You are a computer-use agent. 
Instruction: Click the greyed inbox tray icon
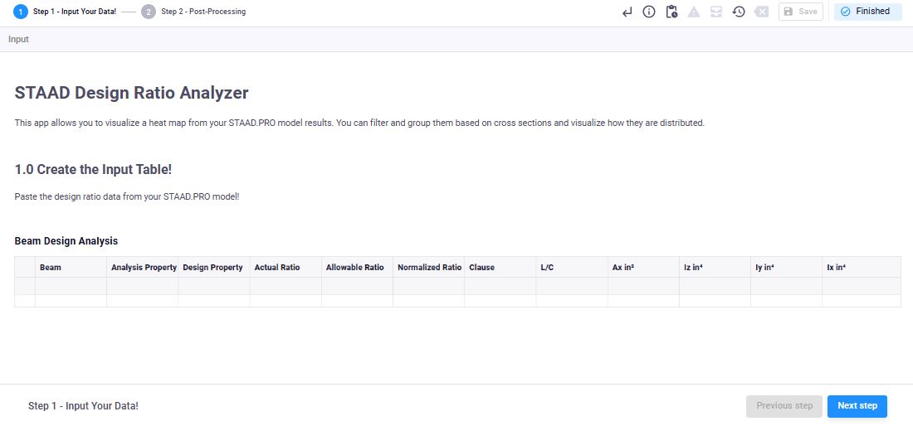pos(716,12)
